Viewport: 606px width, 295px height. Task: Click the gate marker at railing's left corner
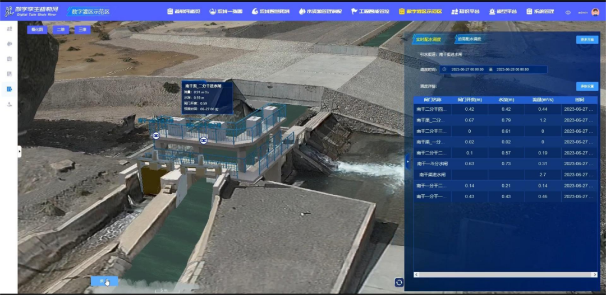156,135
